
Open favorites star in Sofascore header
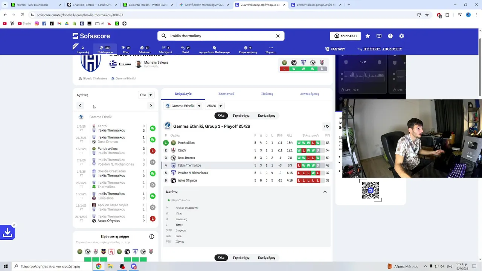tap(368, 36)
